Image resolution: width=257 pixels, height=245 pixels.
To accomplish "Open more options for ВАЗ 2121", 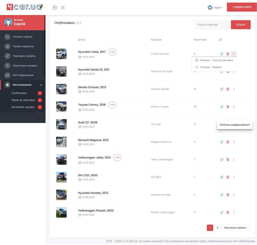I will (x=234, y=177).
